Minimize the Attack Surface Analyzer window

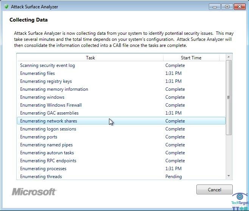pyautogui.click(x=215, y=7)
